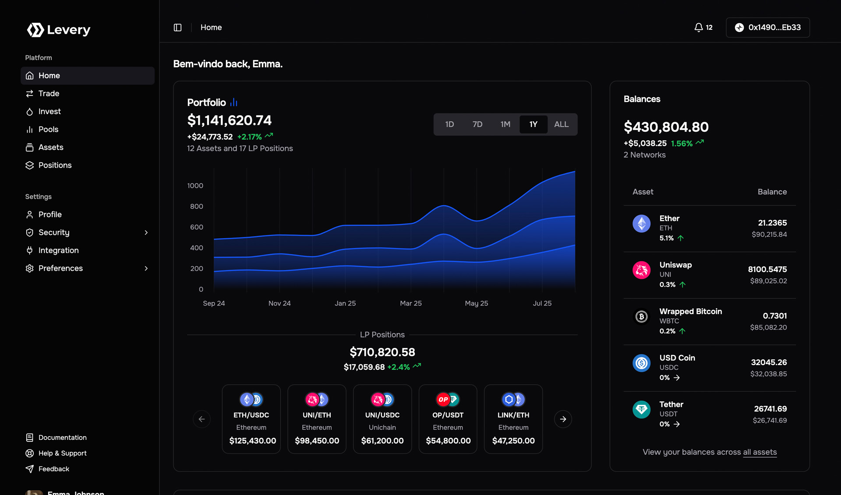841x495 pixels.
Task: Open the Invest section
Action: pyautogui.click(x=49, y=111)
